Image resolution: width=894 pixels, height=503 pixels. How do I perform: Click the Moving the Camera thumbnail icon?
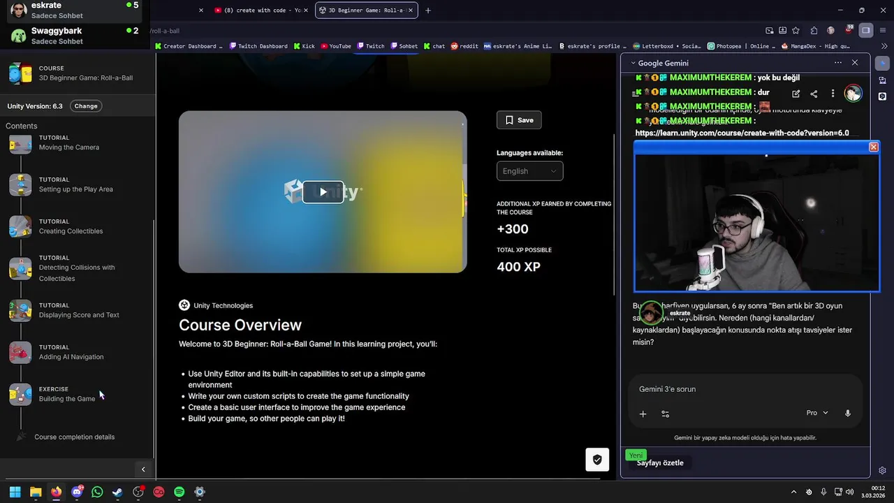click(20, 143)
